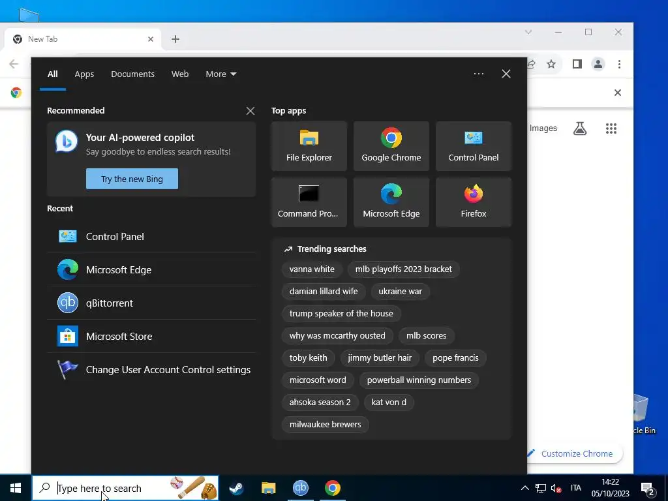Viewport: 668px width, 501px height.
Task: Search trending mlb playoffs 2023 bracket
Action: pyautogui.click(x=403, y=269)
